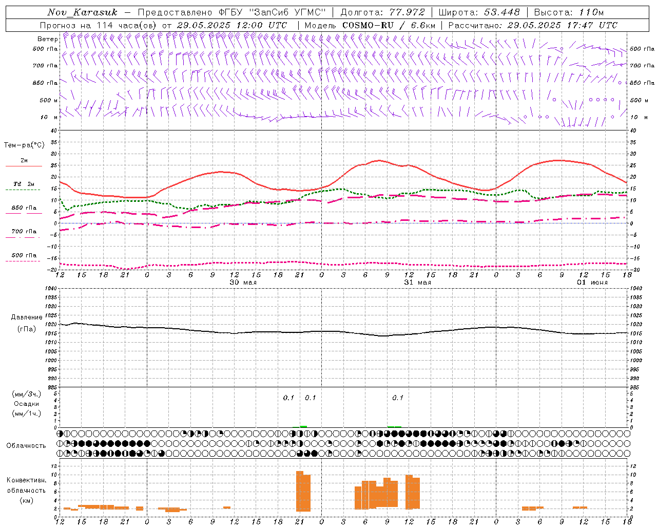Click the Nov_Karasuk station title

click(x=82, y=12)
